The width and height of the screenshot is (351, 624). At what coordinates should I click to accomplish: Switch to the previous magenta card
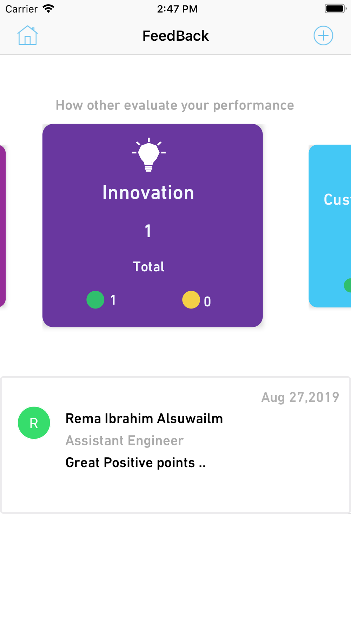[2, 226]
